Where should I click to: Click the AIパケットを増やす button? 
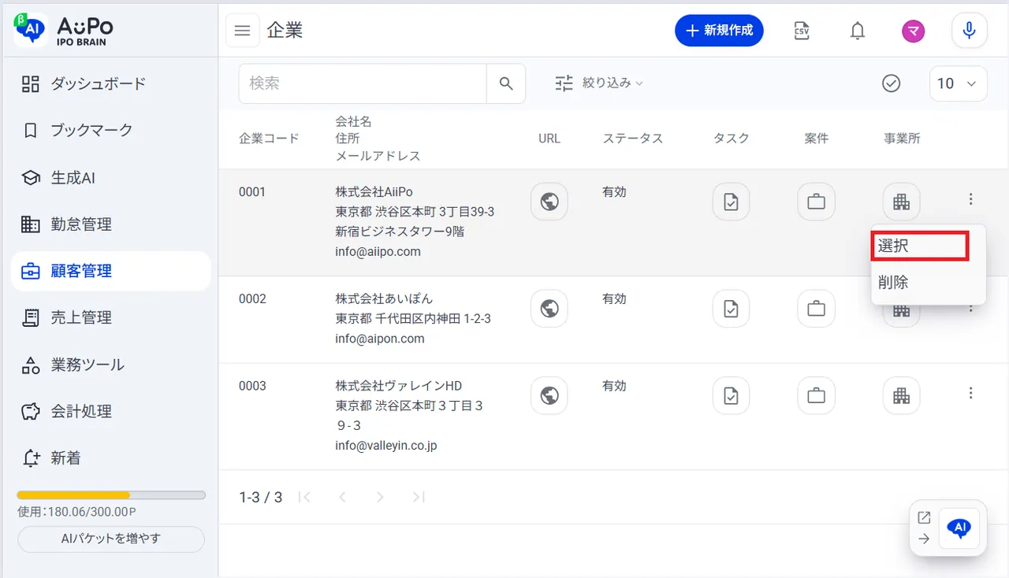tap(111, 539)
